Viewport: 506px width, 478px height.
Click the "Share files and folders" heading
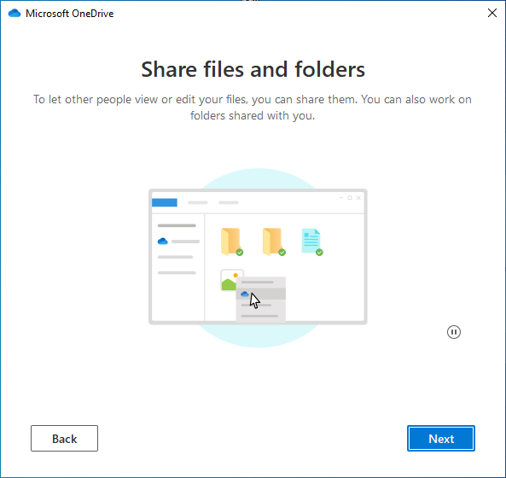point(253,69)
